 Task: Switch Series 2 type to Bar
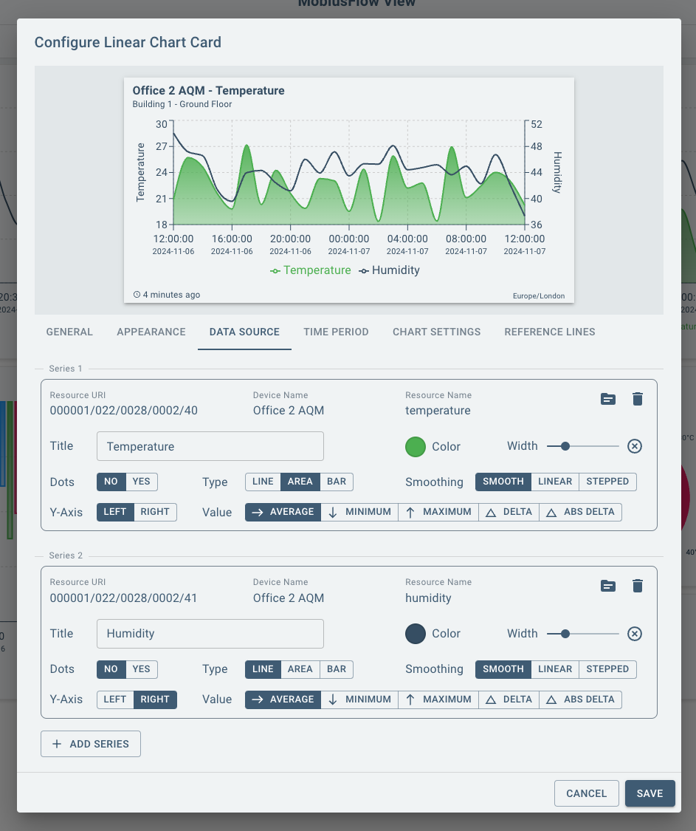point(337,669)
